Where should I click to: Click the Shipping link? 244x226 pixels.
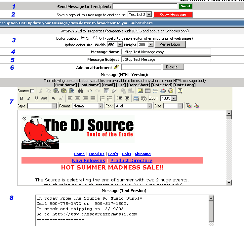143,154
